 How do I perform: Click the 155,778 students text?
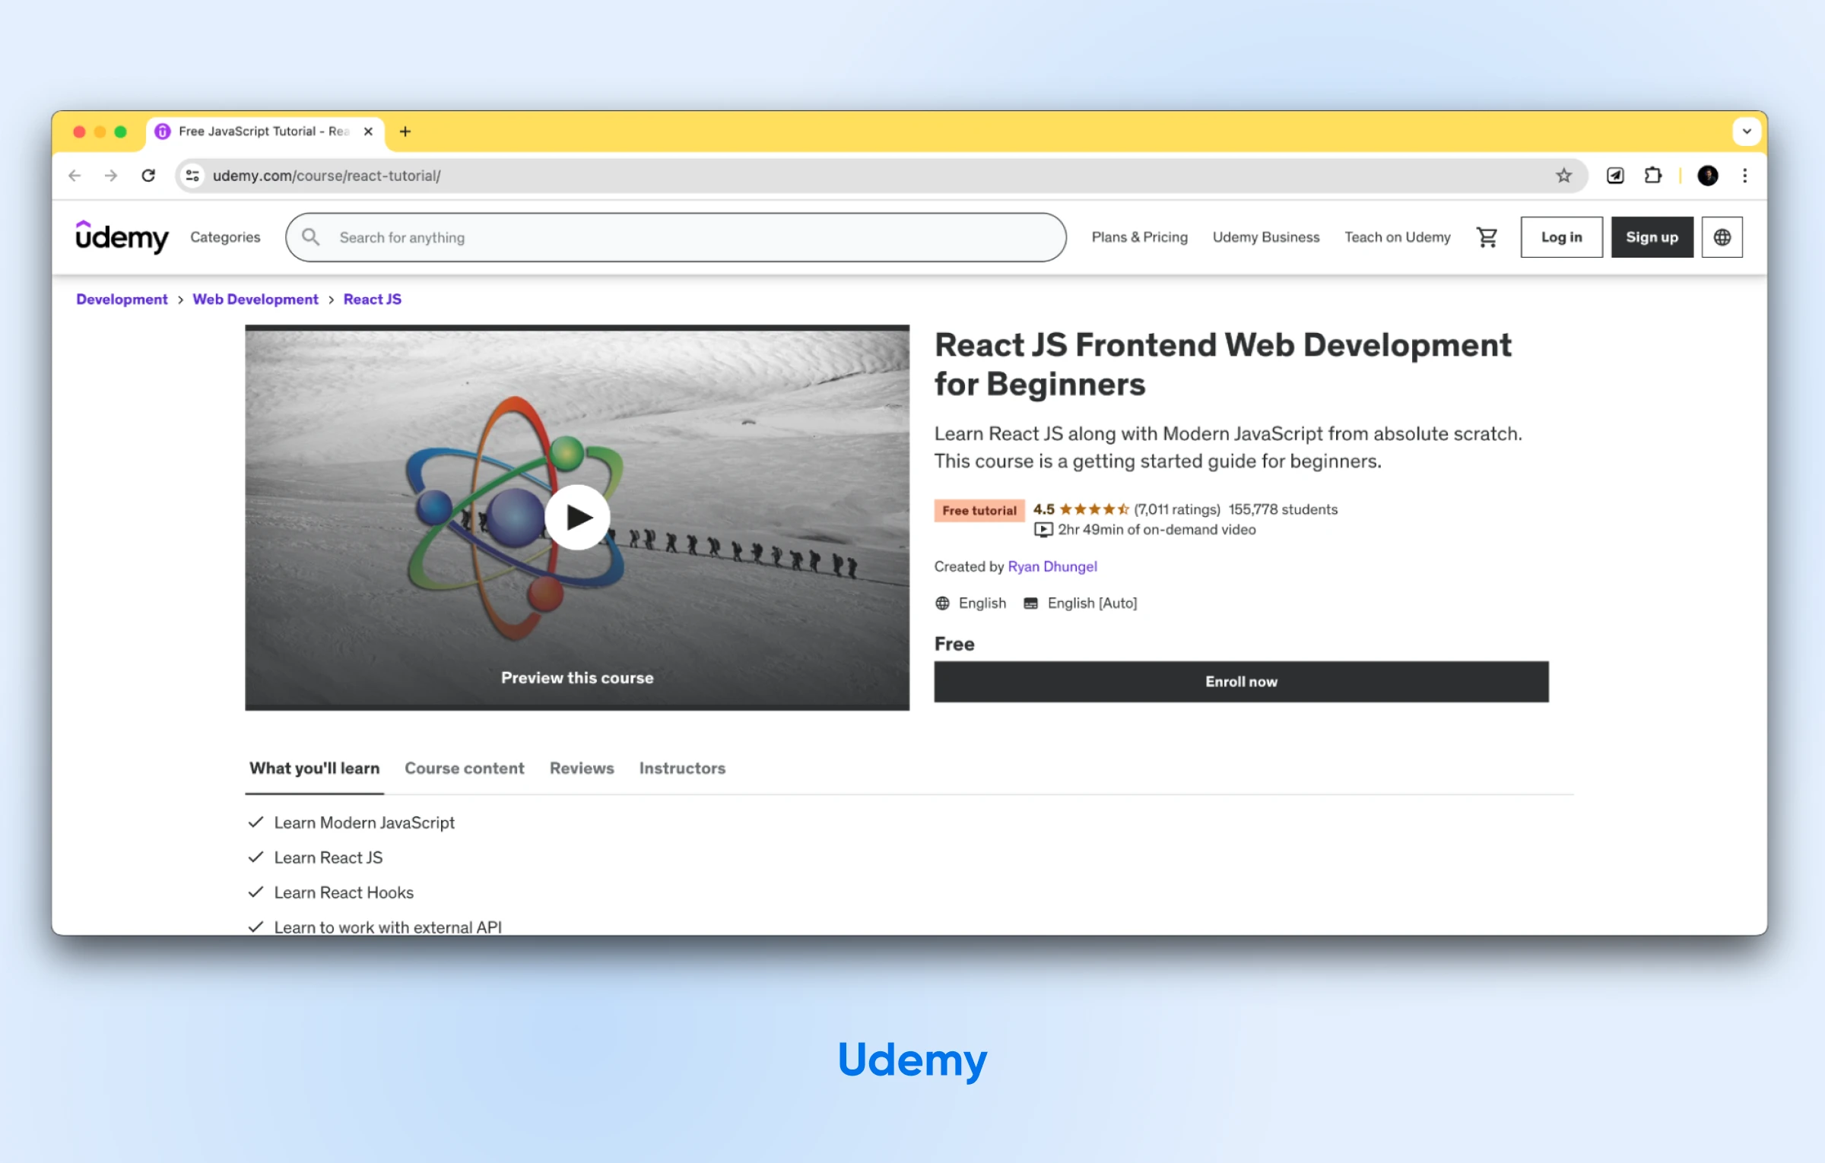point(1282,509)
